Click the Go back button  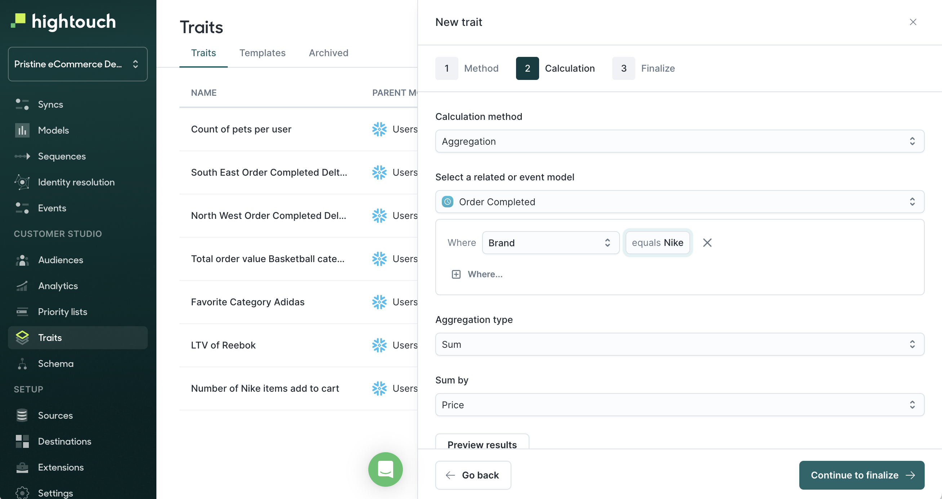point(473,475)
